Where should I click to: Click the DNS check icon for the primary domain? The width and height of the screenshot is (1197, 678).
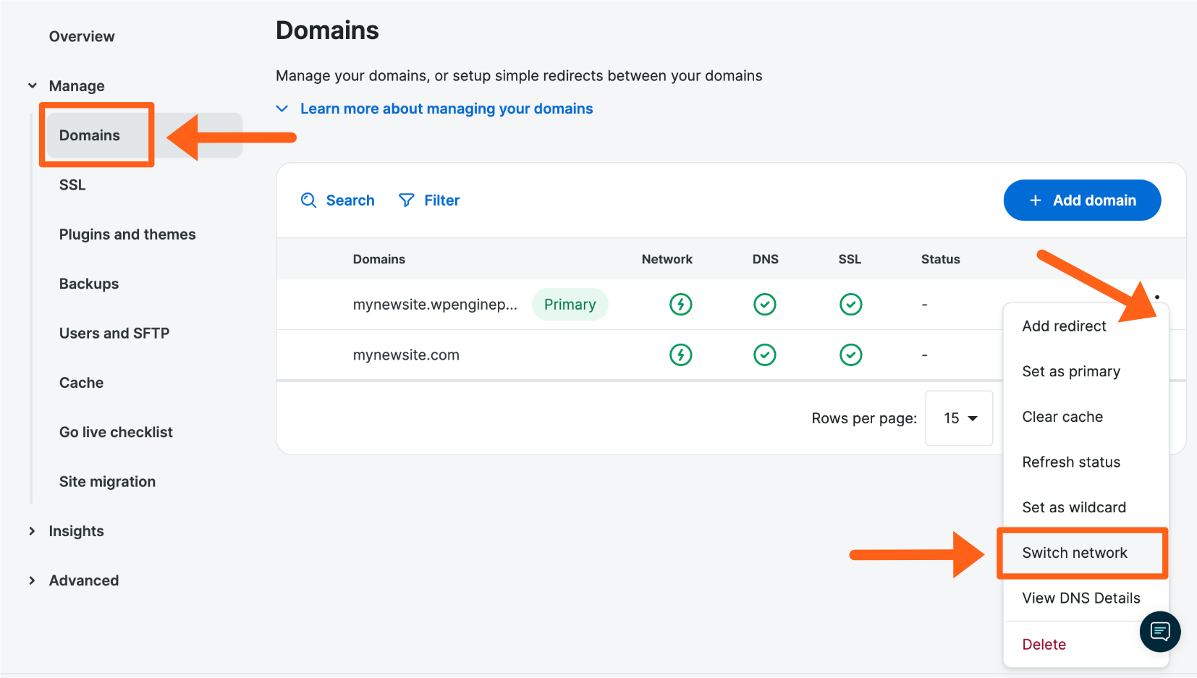[x=765, y=304]
